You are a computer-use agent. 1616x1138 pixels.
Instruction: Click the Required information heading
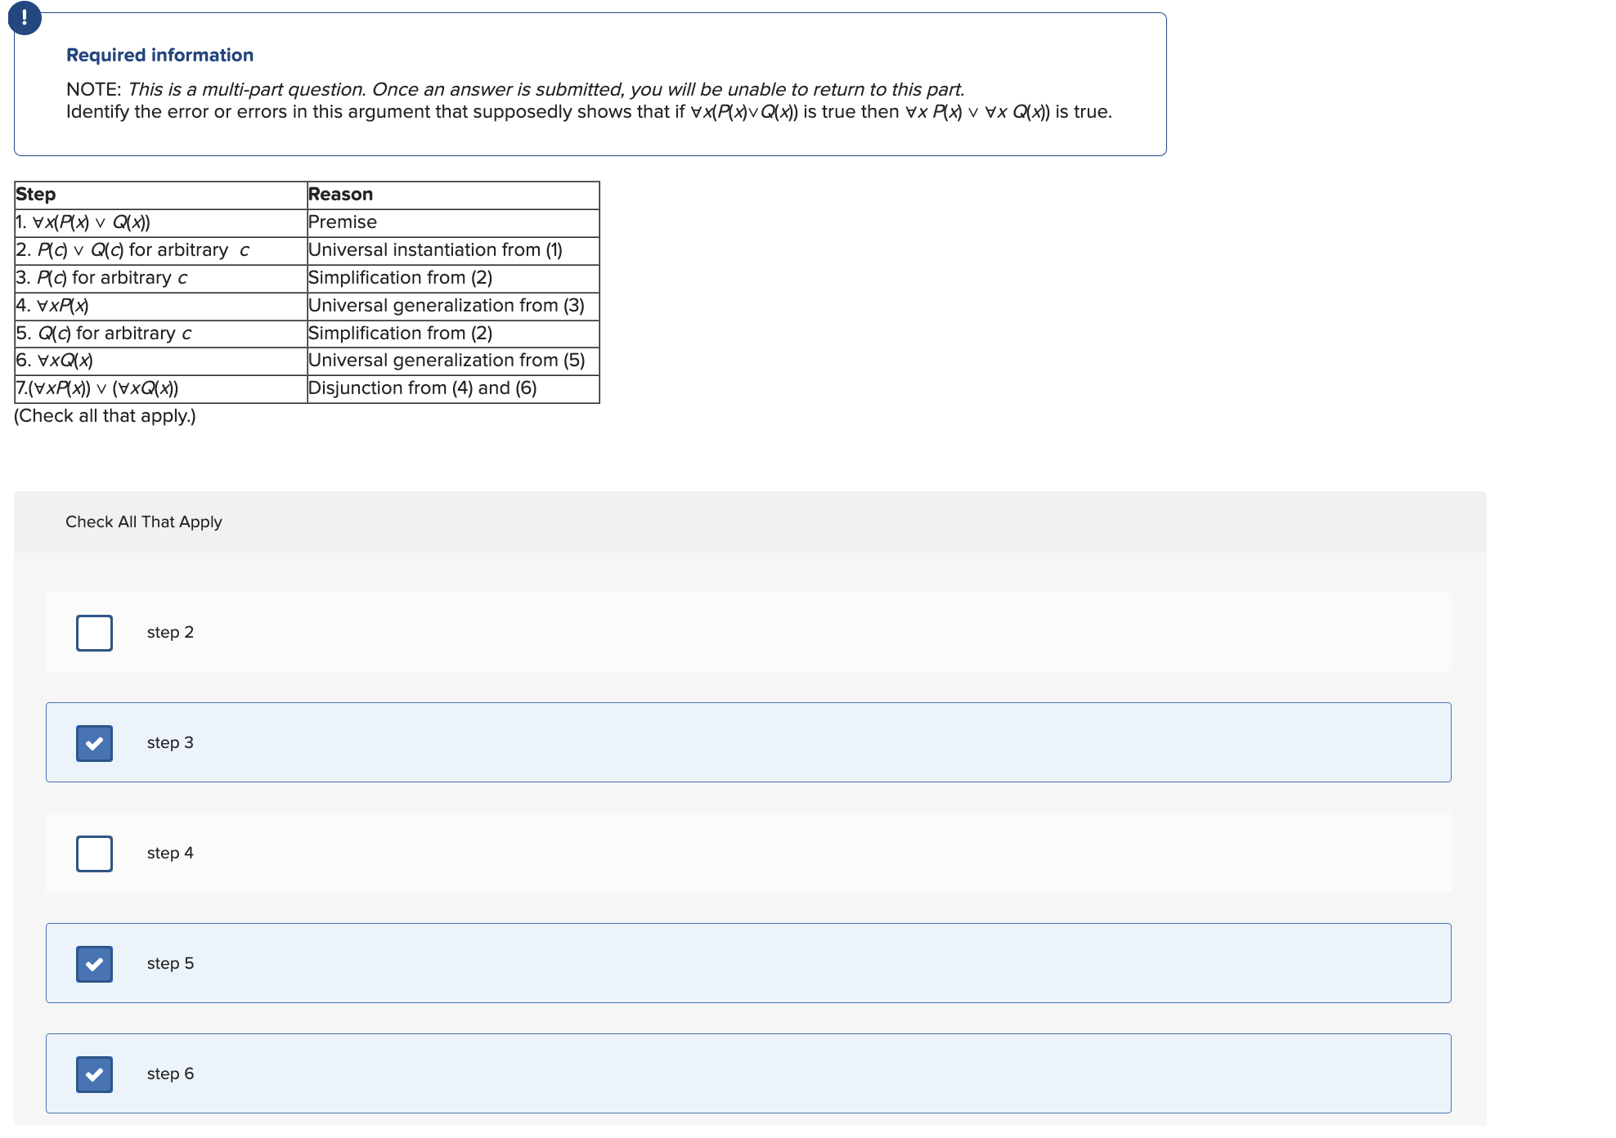pyautogui.click(x=159, y=55)
